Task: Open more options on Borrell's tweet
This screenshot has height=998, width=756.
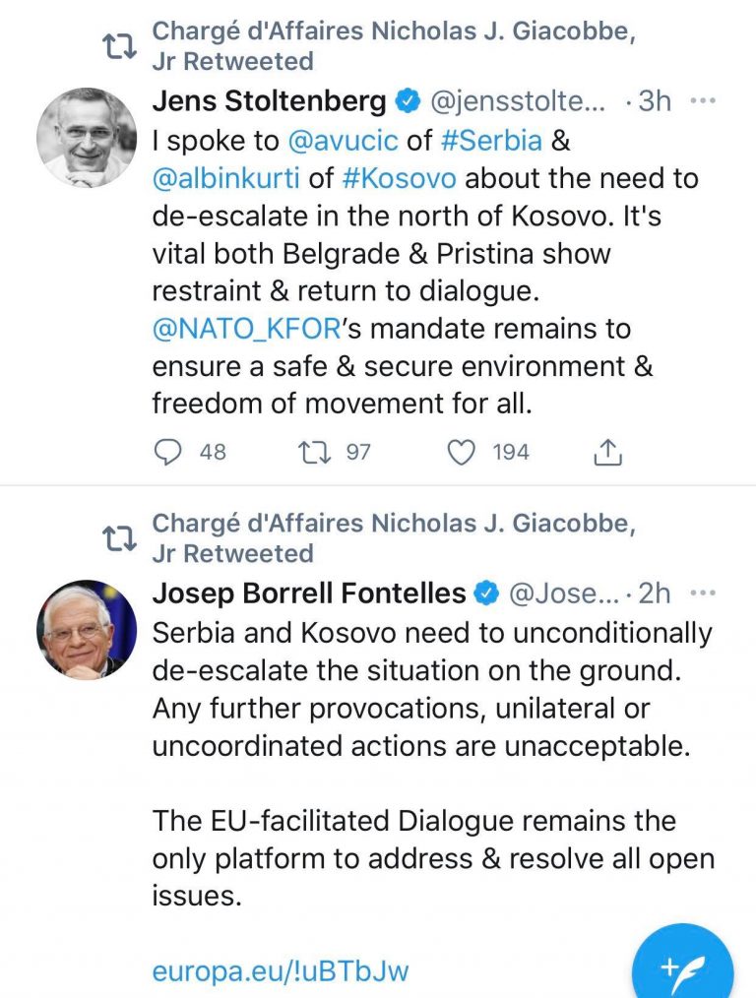Action: pos(701,593)
